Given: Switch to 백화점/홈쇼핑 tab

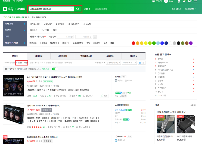Looking at the screenshot, I should [86, 56].
